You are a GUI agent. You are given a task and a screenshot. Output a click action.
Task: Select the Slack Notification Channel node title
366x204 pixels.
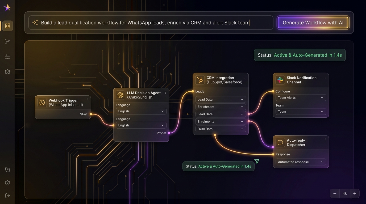point(302,80)
